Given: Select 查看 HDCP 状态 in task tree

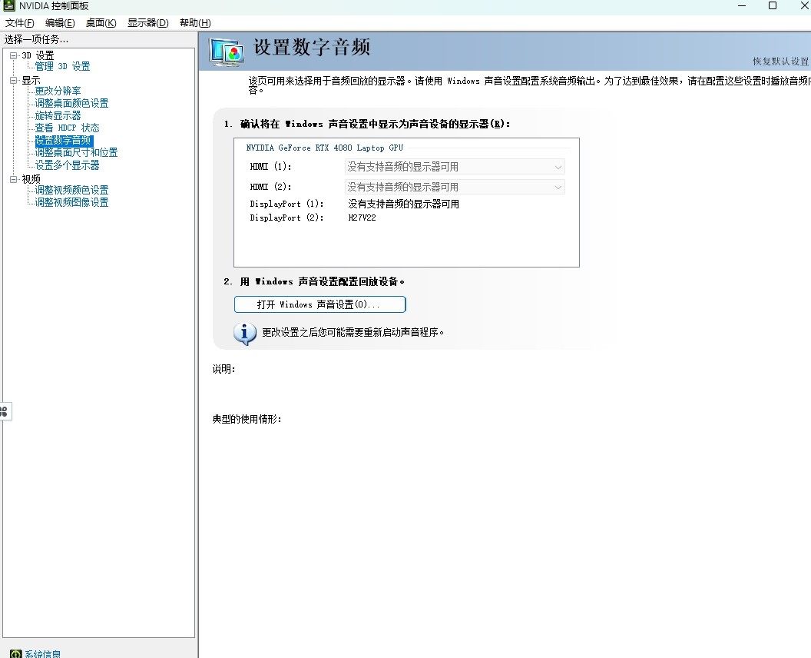Looking at the screenshot, I should tap(68, 128).
